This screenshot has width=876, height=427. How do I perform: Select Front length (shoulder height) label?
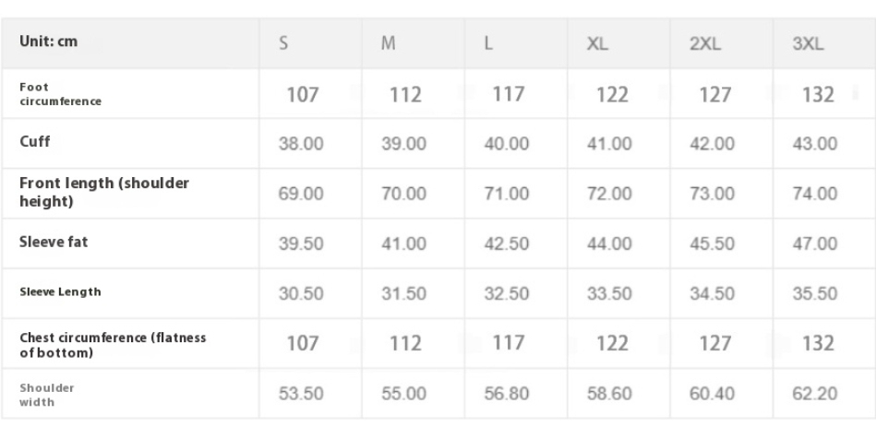[x=104, y=192]
